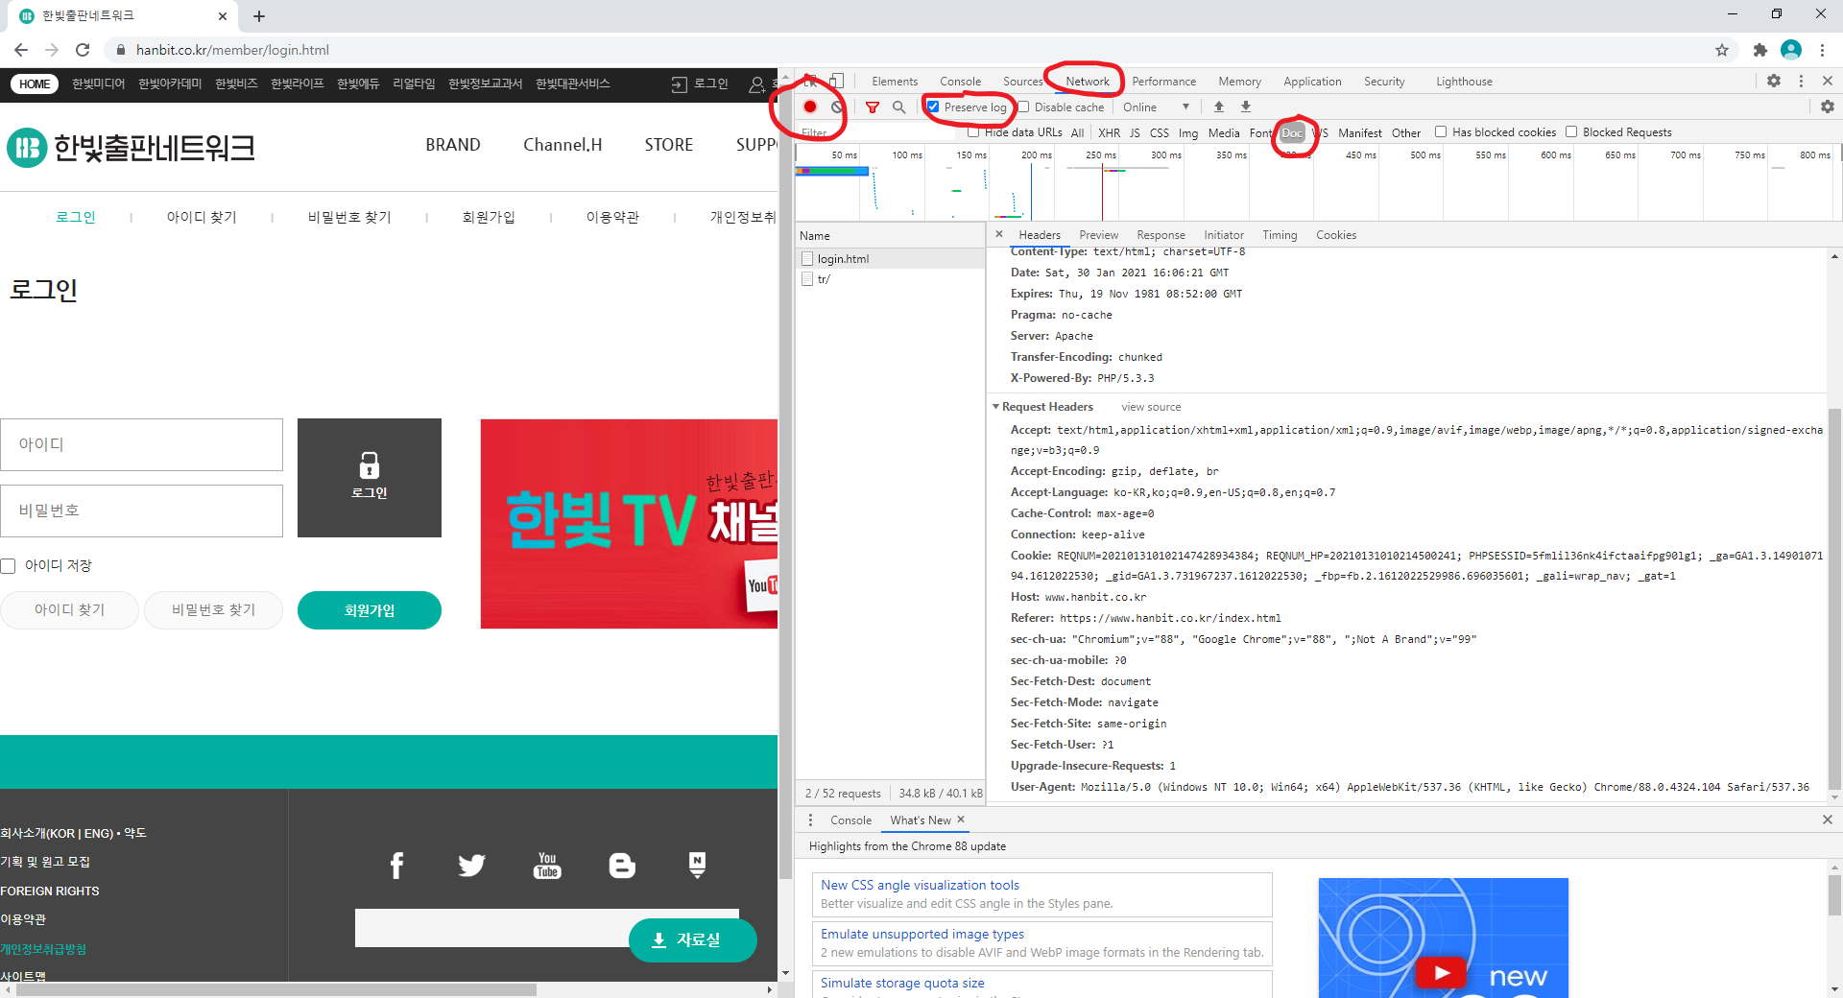1843x998 pixels.
Task: Select the tr/ request row
Action: (891, 279)
